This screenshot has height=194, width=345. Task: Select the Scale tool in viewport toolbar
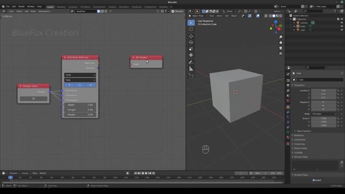click(191, 49)
